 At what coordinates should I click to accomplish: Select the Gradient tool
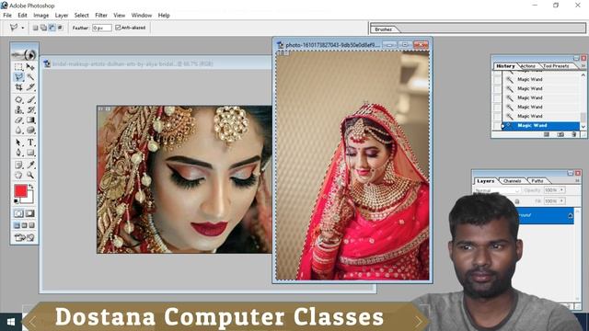(x=30, y=120)
